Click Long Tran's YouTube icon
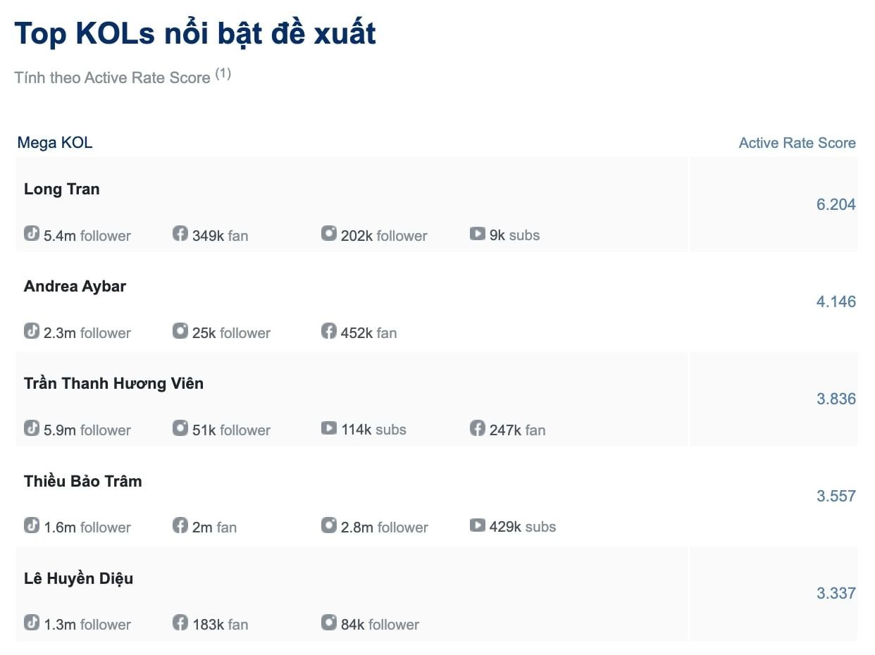This screenshot has width=875, height=655. (x=478, y=233)
